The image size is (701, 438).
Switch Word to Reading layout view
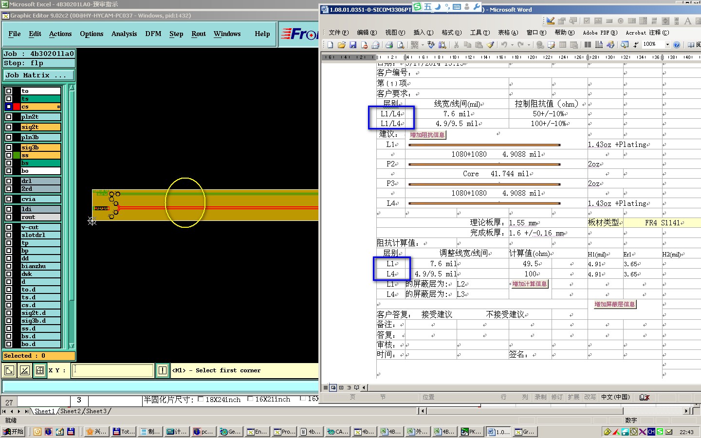[x=357, y=388]
